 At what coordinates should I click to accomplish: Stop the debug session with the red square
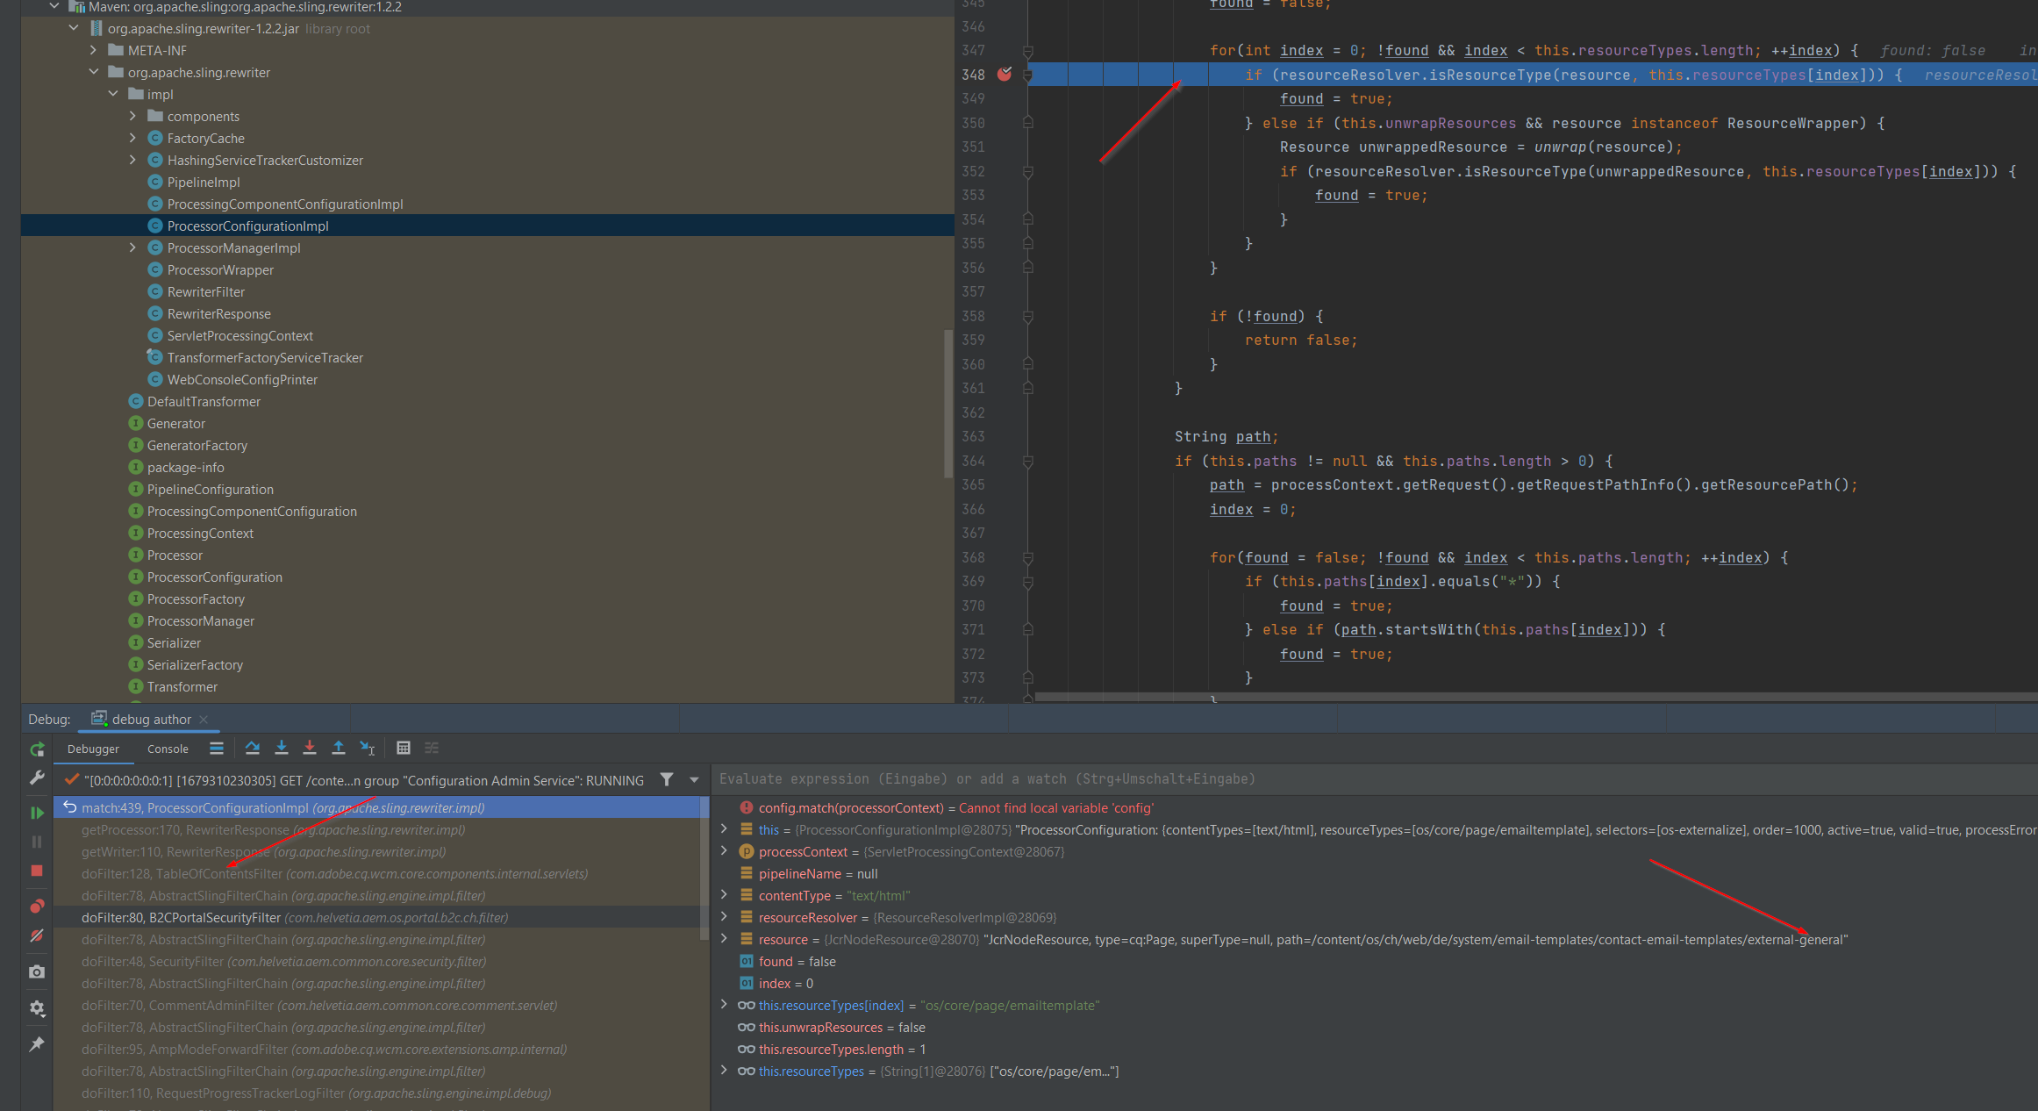(37, 871)
